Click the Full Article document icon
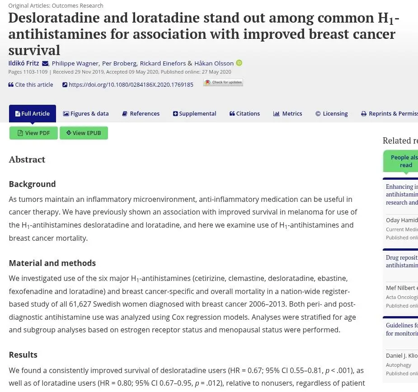Image resolution: width=418 pixels, height=392 pixels. pyautogui.click(x=18, y=114)
